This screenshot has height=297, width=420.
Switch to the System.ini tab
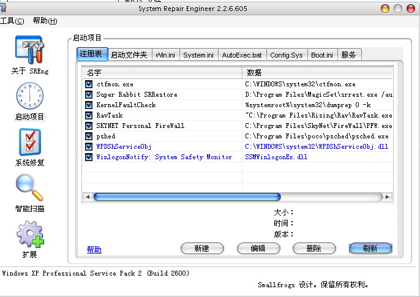click(199, 55)
